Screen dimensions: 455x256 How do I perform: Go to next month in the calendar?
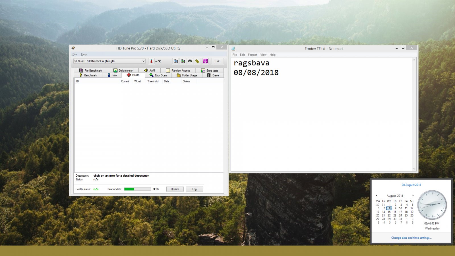pyautogui.click(x=413, y=195)
